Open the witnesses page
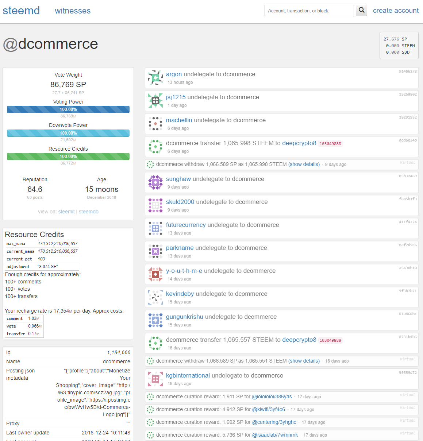The height and width of the screenshot is (441, 423). click(x=73, y=11)
